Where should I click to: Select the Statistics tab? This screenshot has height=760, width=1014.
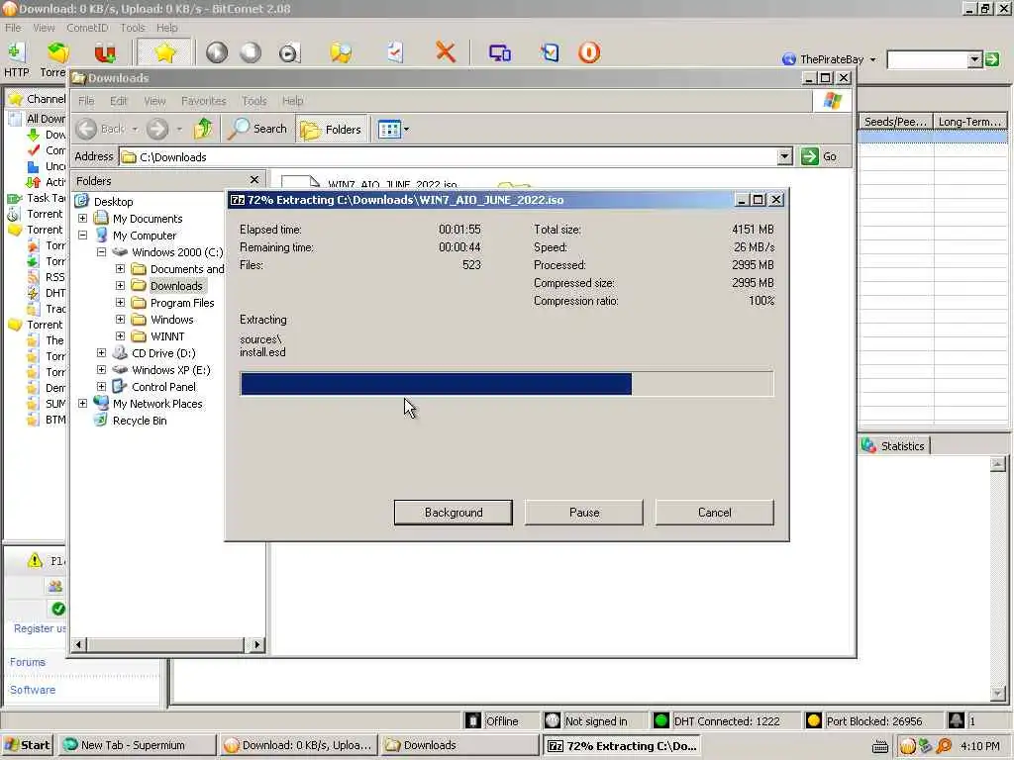[x=895, y=446]
